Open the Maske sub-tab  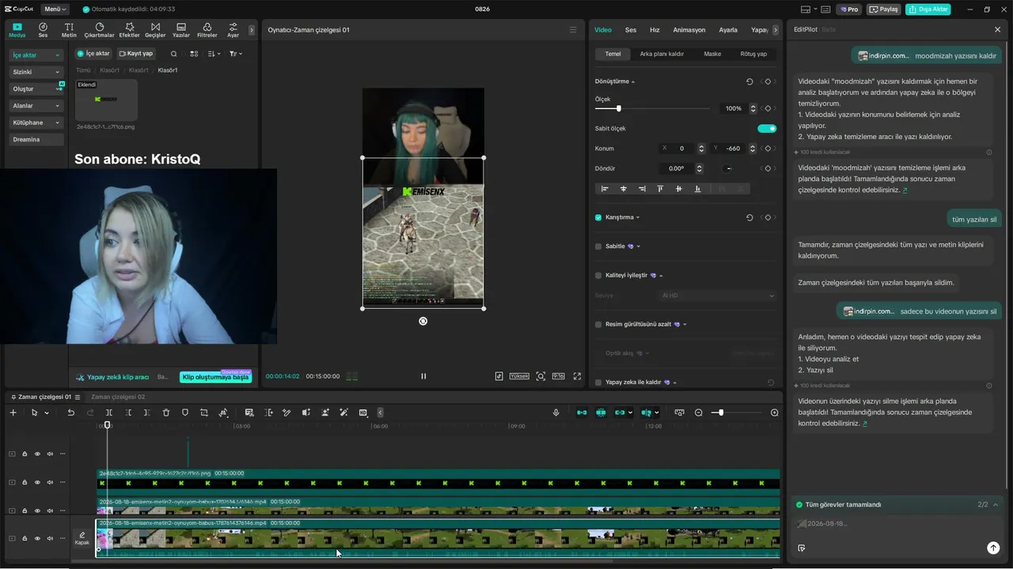click(x=712, y=54)
